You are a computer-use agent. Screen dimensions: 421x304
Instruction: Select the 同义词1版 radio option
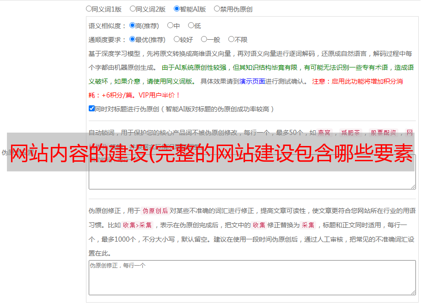click(x=89, y=9)
